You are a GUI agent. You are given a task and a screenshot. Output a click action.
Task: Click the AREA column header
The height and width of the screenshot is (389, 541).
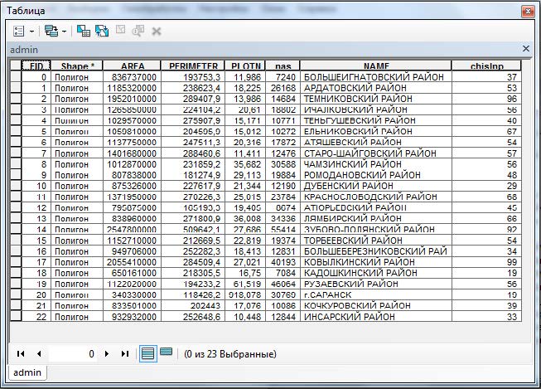coord(133,66)
